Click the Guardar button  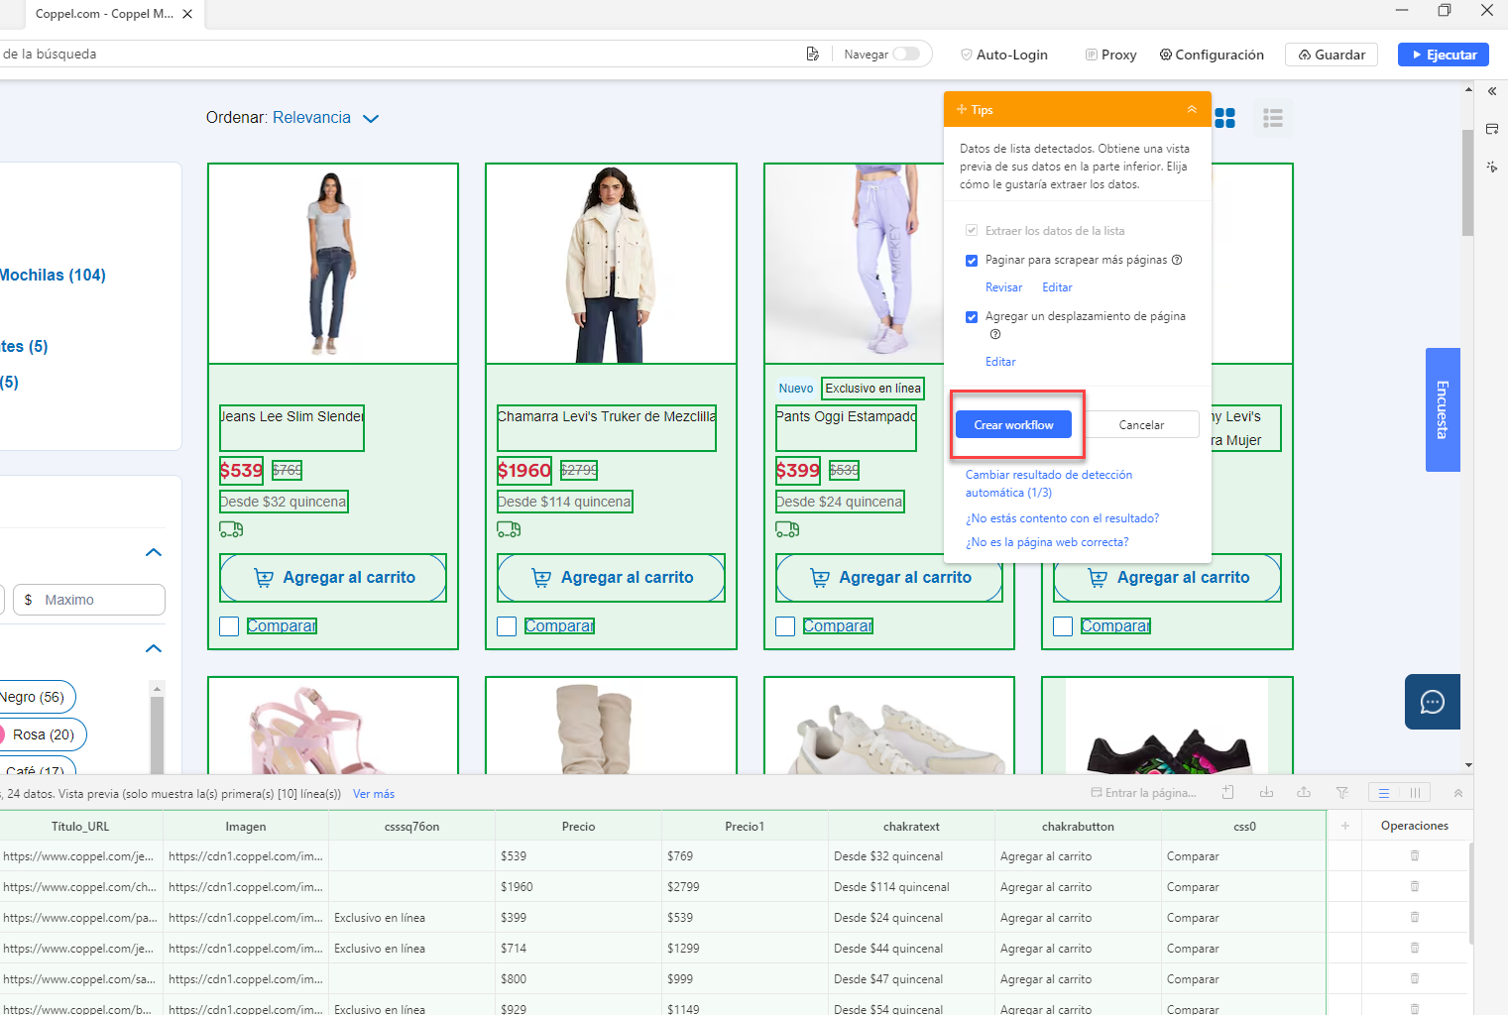click(1332, 55)
